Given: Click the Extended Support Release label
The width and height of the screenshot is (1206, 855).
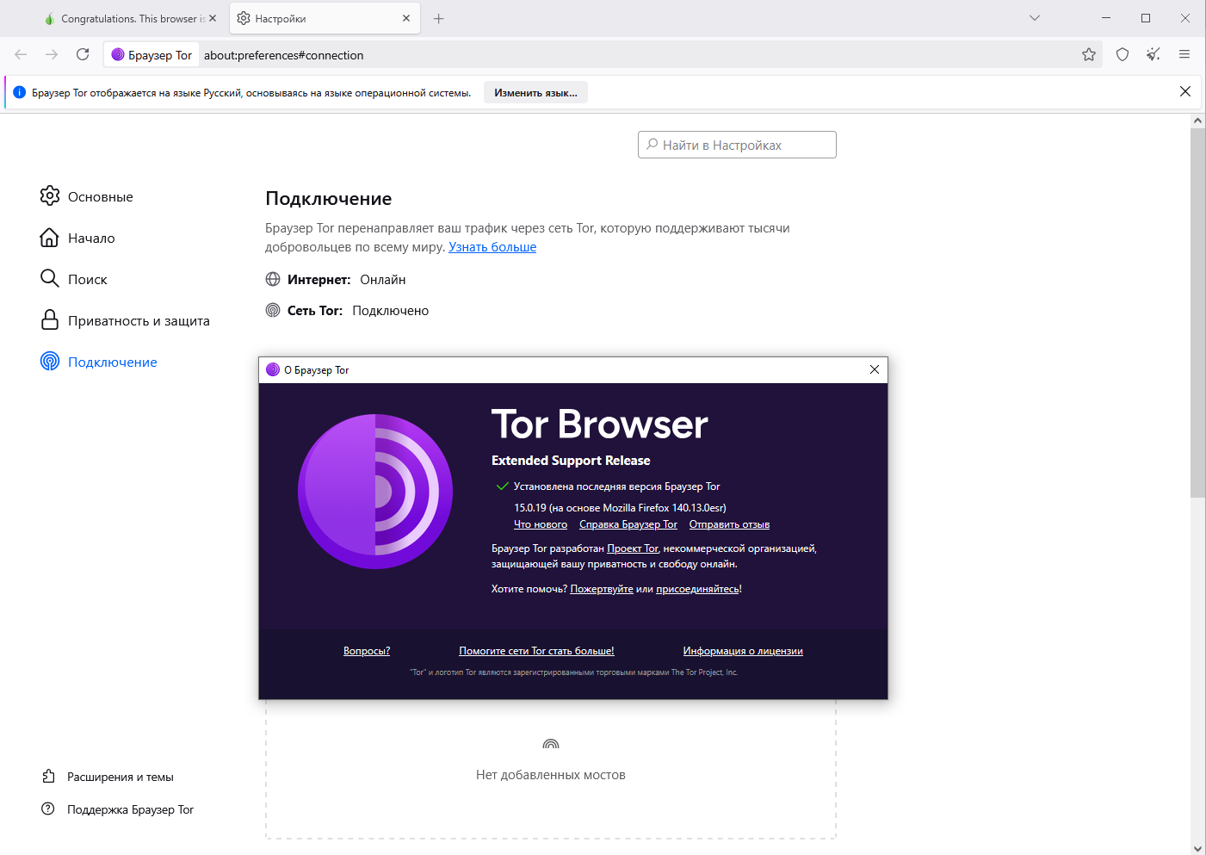Looking at the screenshot, I should point(571,461).
